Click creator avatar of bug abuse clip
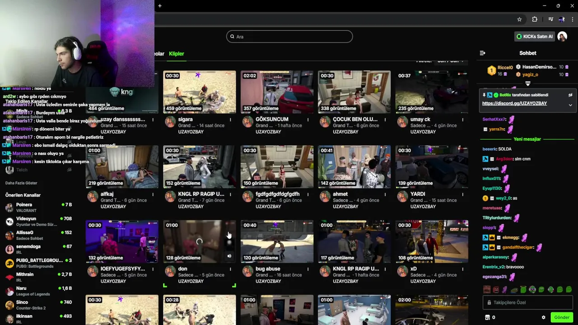 pos(247,271)
